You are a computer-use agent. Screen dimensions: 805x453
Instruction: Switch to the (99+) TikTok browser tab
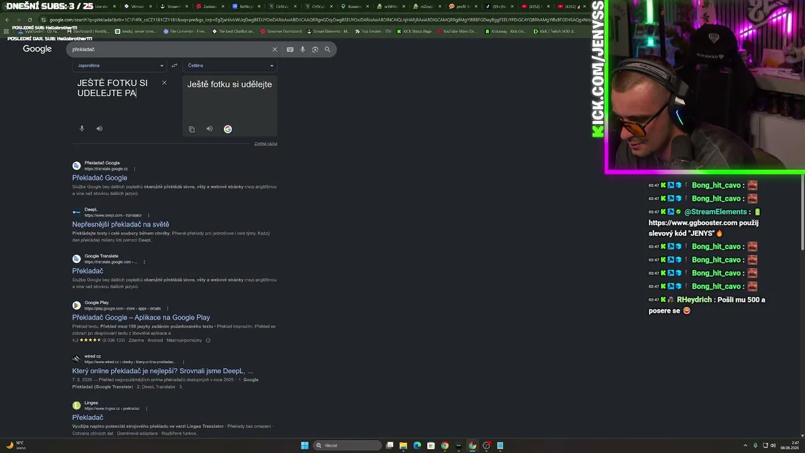499,6
